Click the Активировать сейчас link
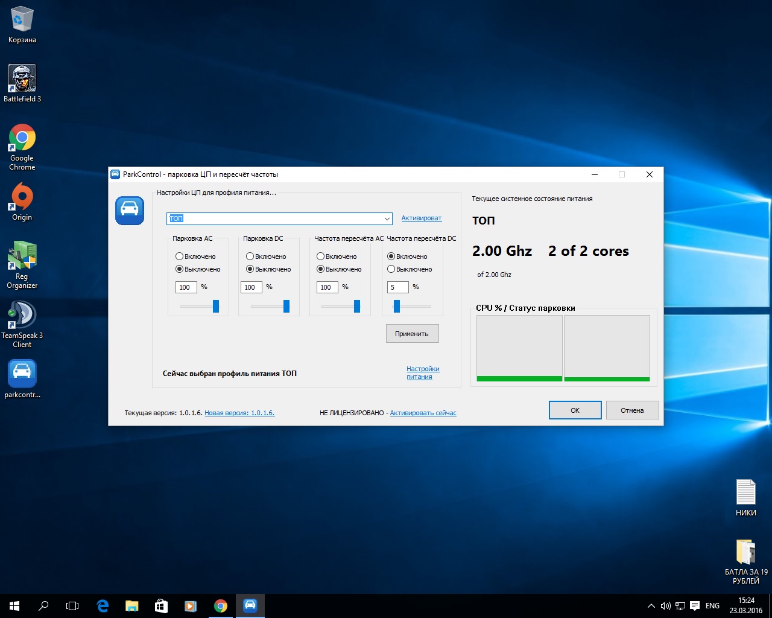 423,413
